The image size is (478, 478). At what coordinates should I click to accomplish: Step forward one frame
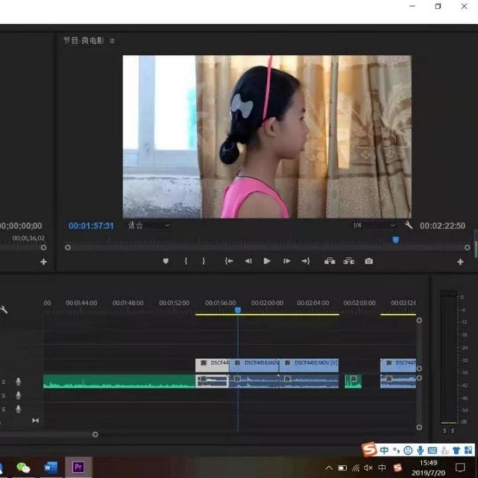tap(287, 262)
